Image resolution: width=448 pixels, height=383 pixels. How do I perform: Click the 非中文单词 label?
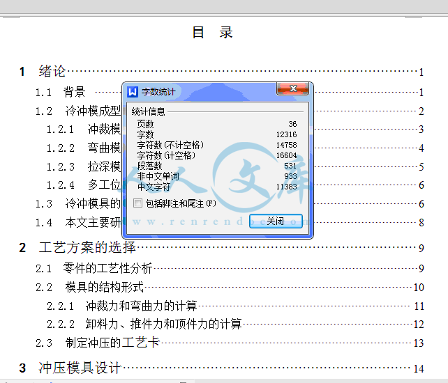click(158, 176)
